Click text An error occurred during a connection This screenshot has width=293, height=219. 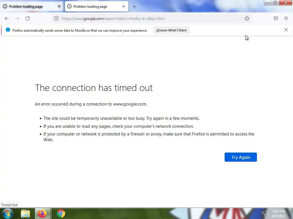coord(91,104)
